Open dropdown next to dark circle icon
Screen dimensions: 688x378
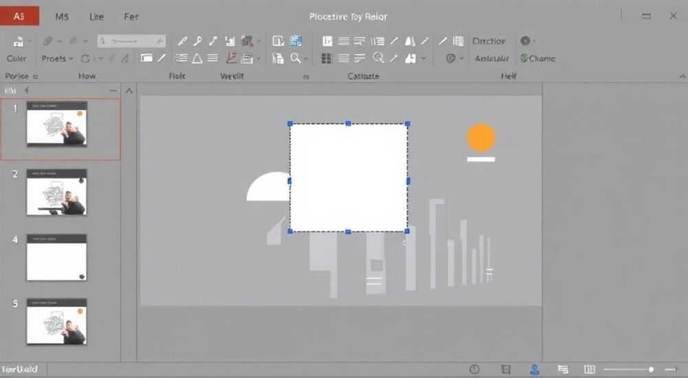[534, 41]
